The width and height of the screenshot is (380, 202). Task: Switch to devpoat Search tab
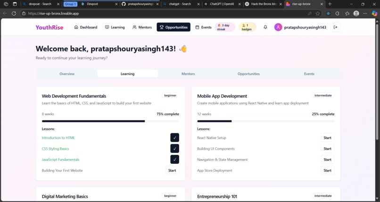(x=40, y=4)
